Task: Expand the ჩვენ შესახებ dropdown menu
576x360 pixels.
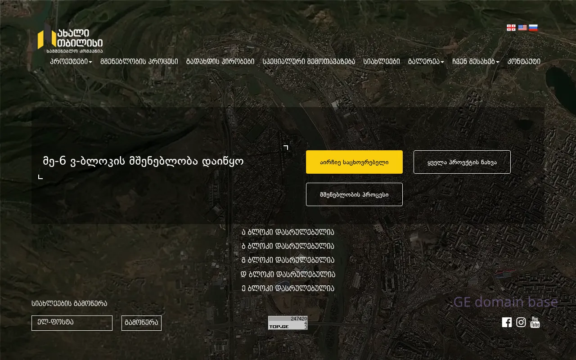Action: tap(475, 62)
